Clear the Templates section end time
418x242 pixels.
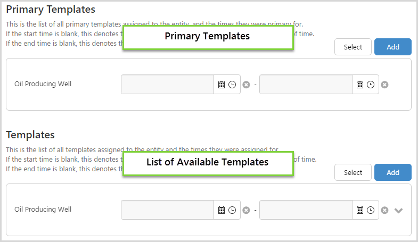tap(384, 210)
